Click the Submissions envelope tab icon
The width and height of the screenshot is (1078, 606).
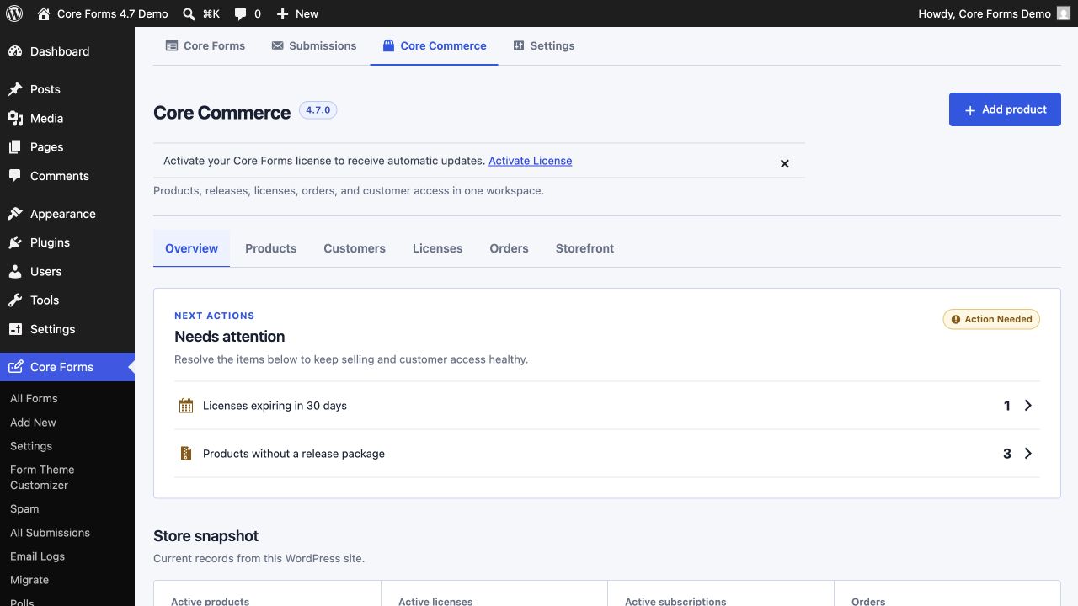(277, 46)
